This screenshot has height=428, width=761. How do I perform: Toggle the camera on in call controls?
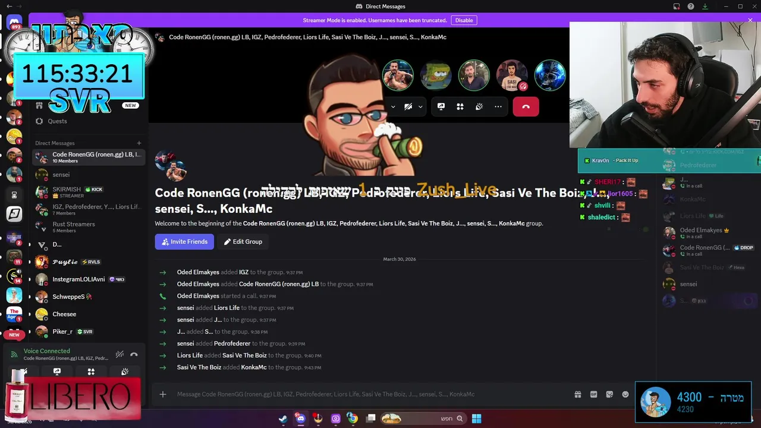(408, 106)
